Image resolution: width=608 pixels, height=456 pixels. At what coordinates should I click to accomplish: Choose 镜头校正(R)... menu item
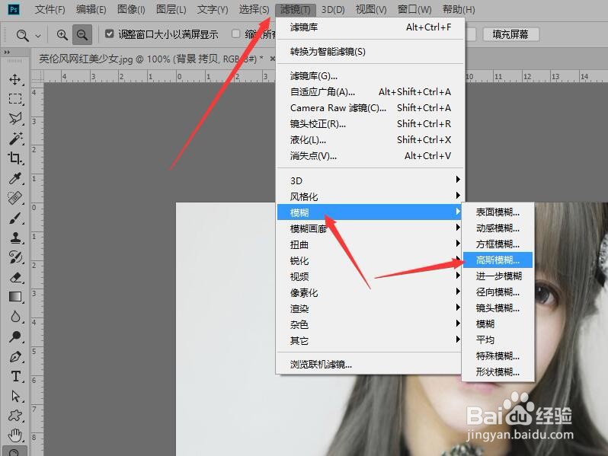pos(370,124)
